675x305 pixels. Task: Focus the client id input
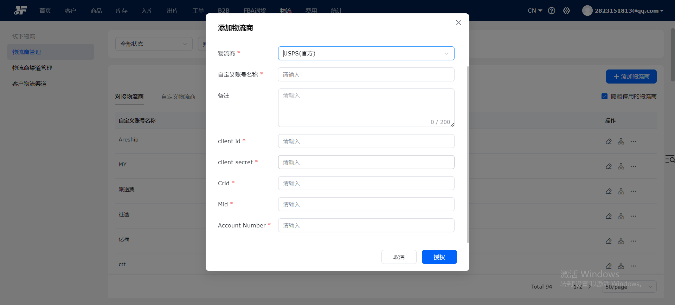(366, 141)
